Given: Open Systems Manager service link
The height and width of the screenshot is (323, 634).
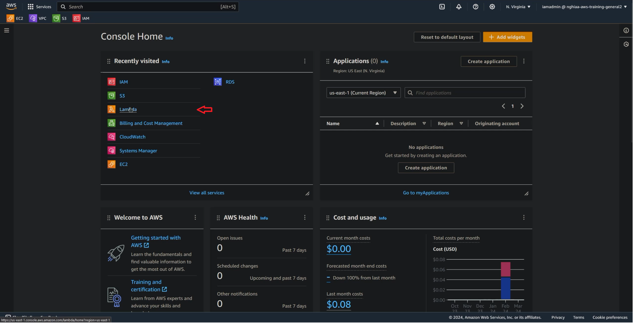Looking at the screenshot, I should tap(138, 151).
